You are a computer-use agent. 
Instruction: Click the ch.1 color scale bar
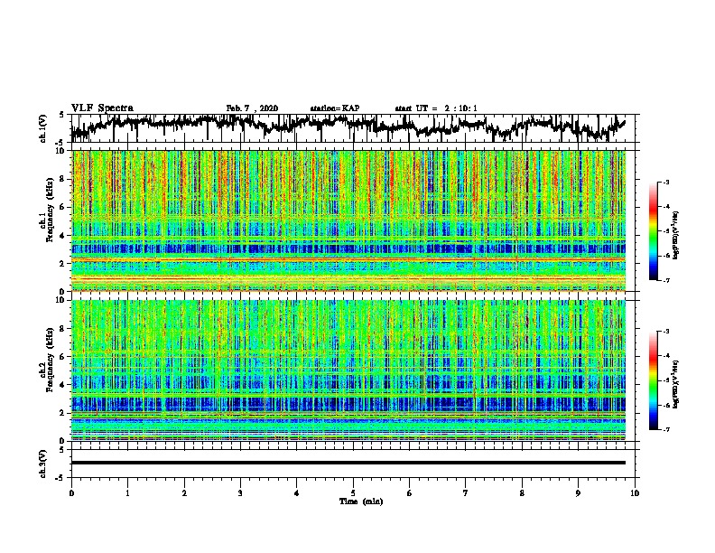[653, 231]
